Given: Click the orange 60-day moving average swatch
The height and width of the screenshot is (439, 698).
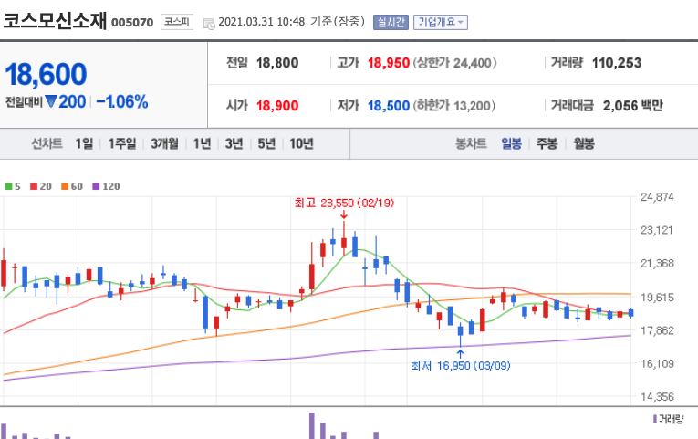Looking at the screenshot, I should pyautogui.click(x=65, y=186).
